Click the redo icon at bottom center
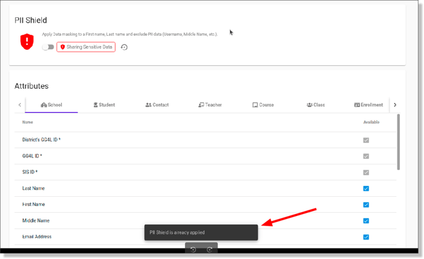Viewport: 424px width, 259px height. click(x=210, y=250)
